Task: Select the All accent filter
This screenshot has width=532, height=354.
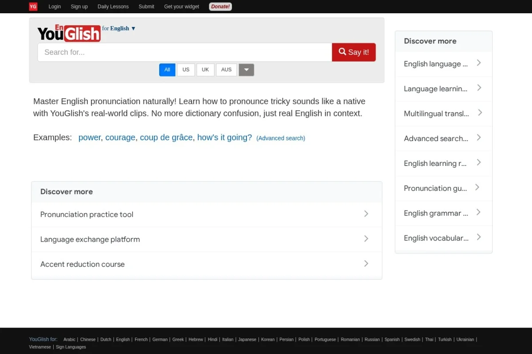Action: [x=167, y=70]
